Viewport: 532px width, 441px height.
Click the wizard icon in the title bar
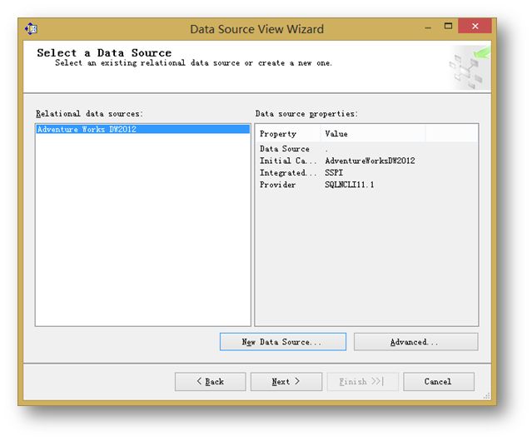31,29
